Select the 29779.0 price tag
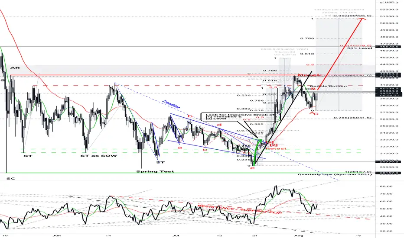The height and width of the screenshot is (238, 404). click(388, 161)
